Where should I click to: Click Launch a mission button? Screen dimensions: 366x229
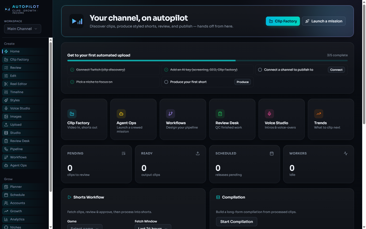point(324,21)
